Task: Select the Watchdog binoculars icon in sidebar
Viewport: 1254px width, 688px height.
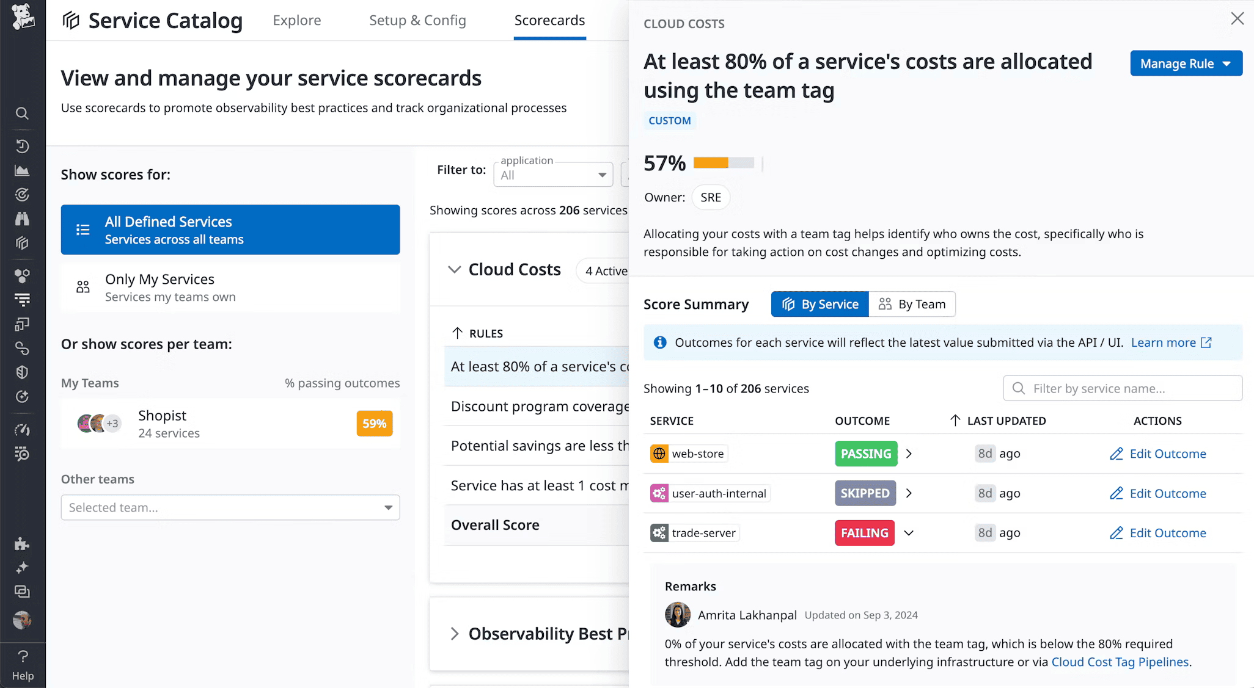Action: pos(23,219)
